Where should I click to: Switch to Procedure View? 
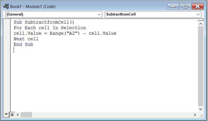tap(6, 115)
